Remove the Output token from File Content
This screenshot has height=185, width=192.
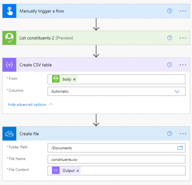78,171
